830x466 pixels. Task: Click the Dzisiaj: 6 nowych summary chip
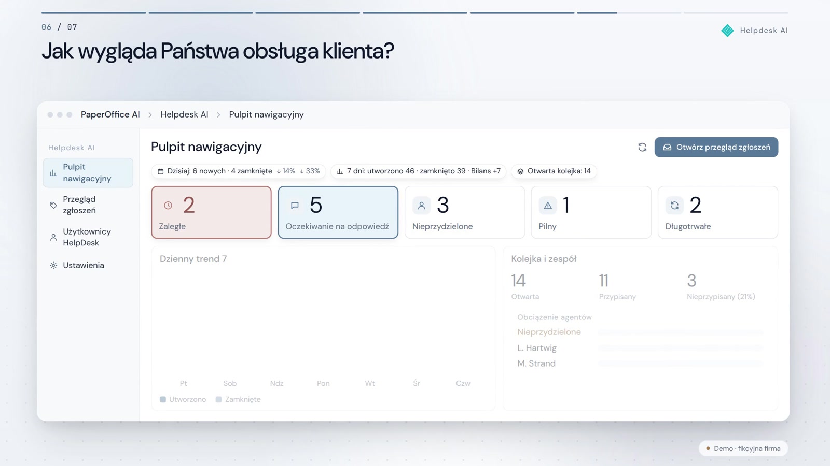239,171
